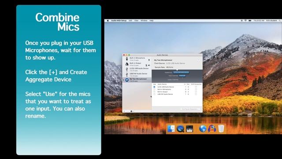Open the Audio MIDI Setup menu
282x159 pixels.
tap(119, 21)
